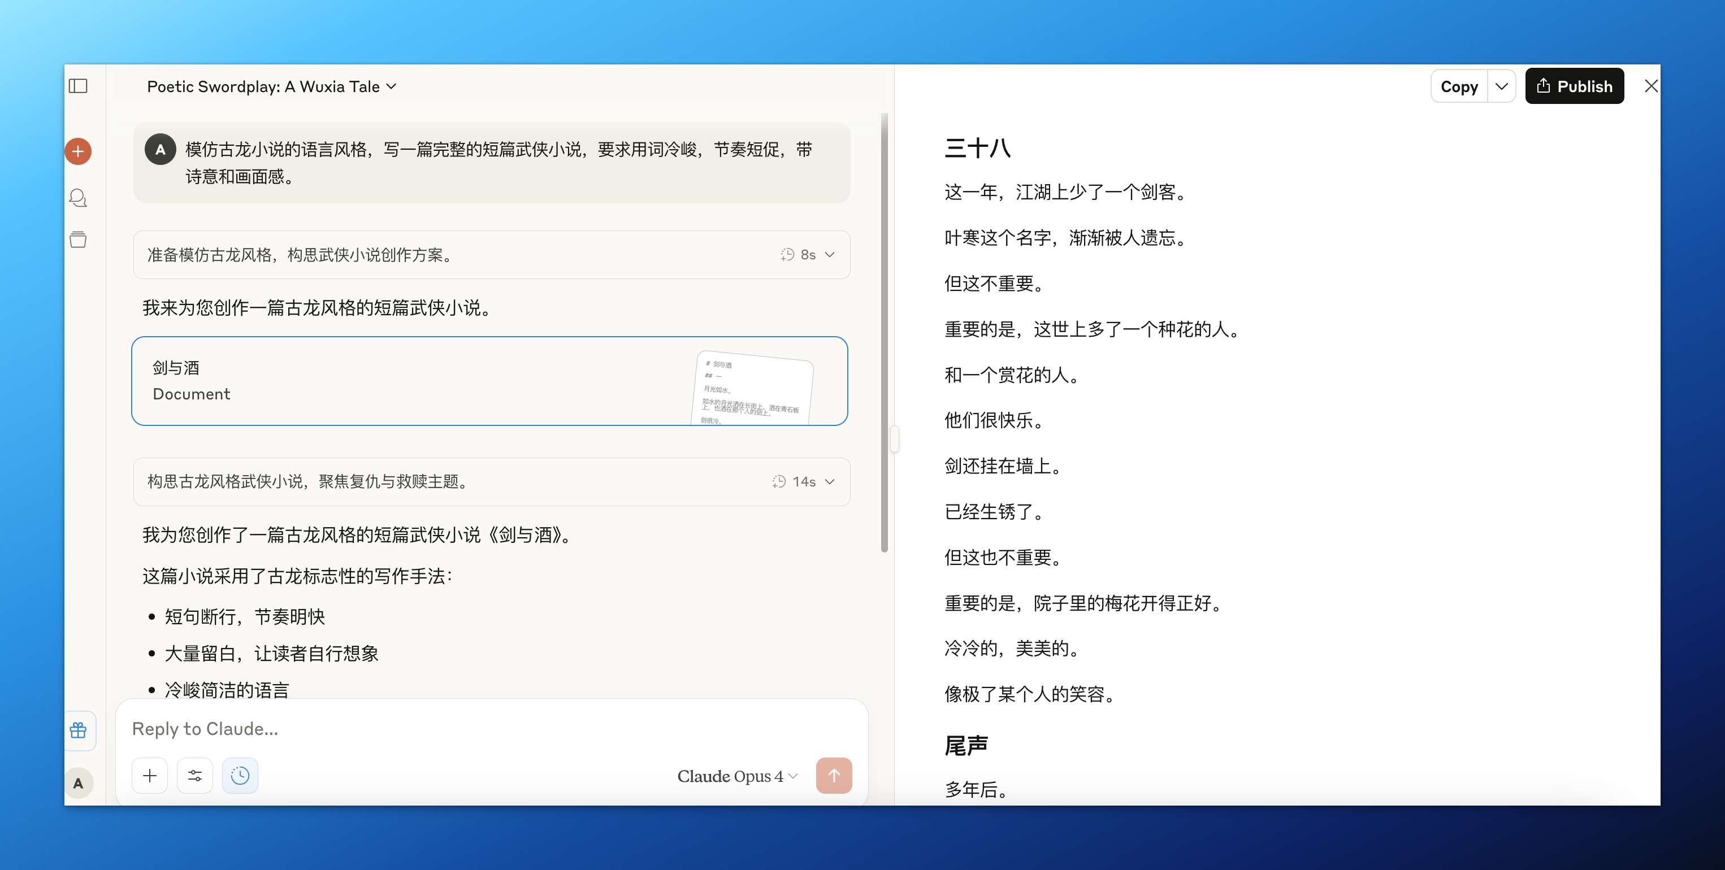Screen dimensions: 1725x870
Task: Open the chats history icon
Action: tap(79, 197)
